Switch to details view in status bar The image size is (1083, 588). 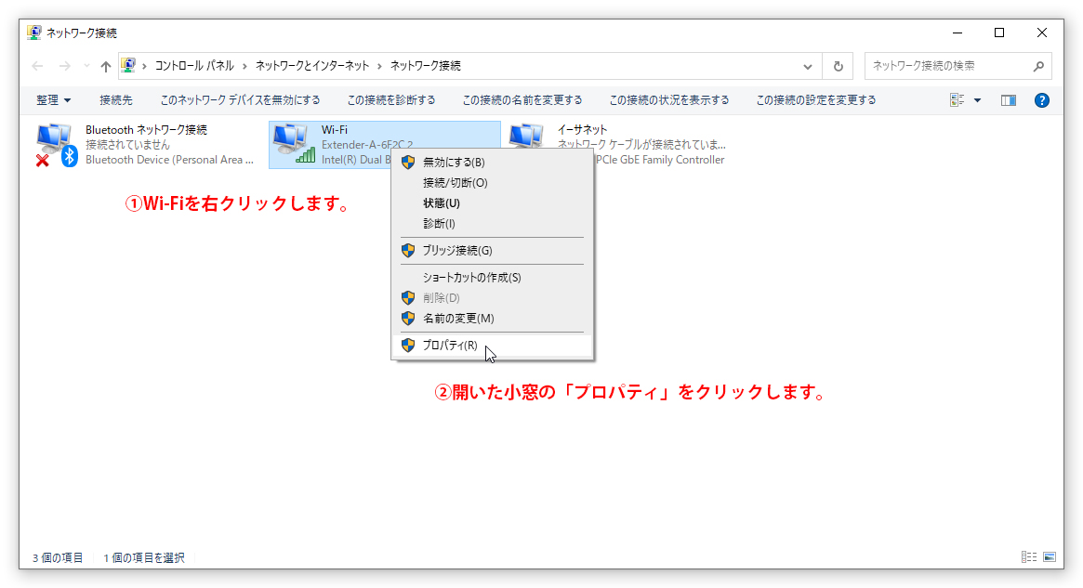1028,557
